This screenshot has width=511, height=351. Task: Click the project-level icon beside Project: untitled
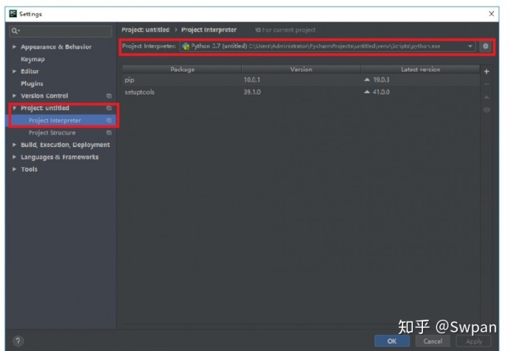coord(109,108)
